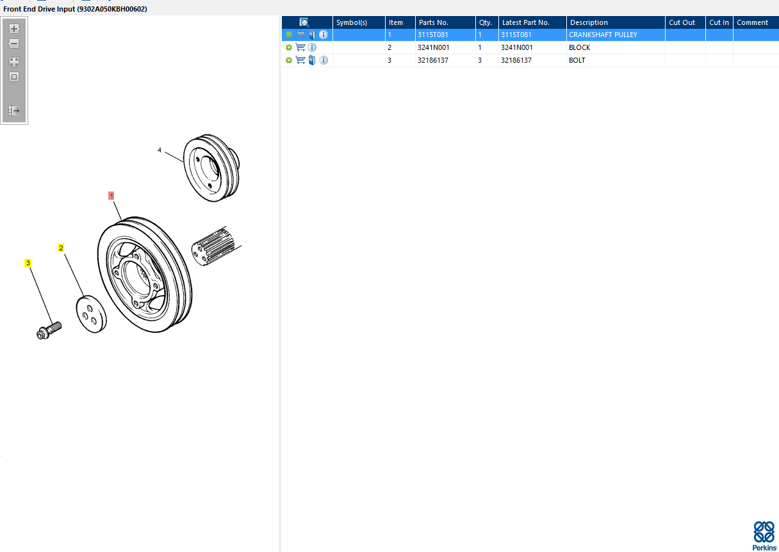Screen dimensions: 779x552
Task: Add CRANKSHAFT PULLEY to cart
Action: pos(300,35)
